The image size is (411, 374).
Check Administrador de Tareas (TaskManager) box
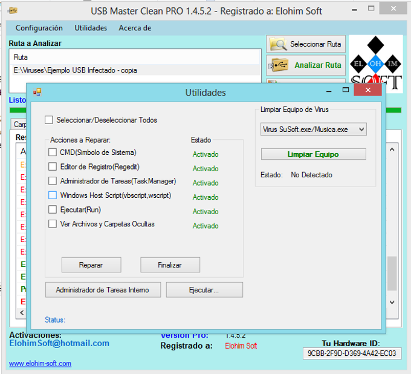coord(53,181)
